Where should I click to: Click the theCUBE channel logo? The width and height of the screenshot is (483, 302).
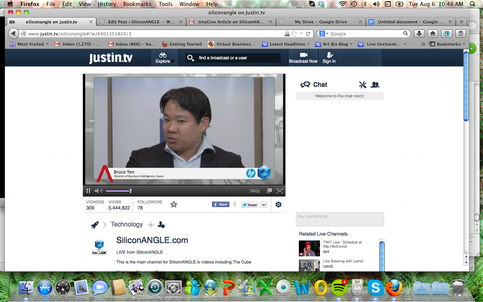click(x=99, y=247)
